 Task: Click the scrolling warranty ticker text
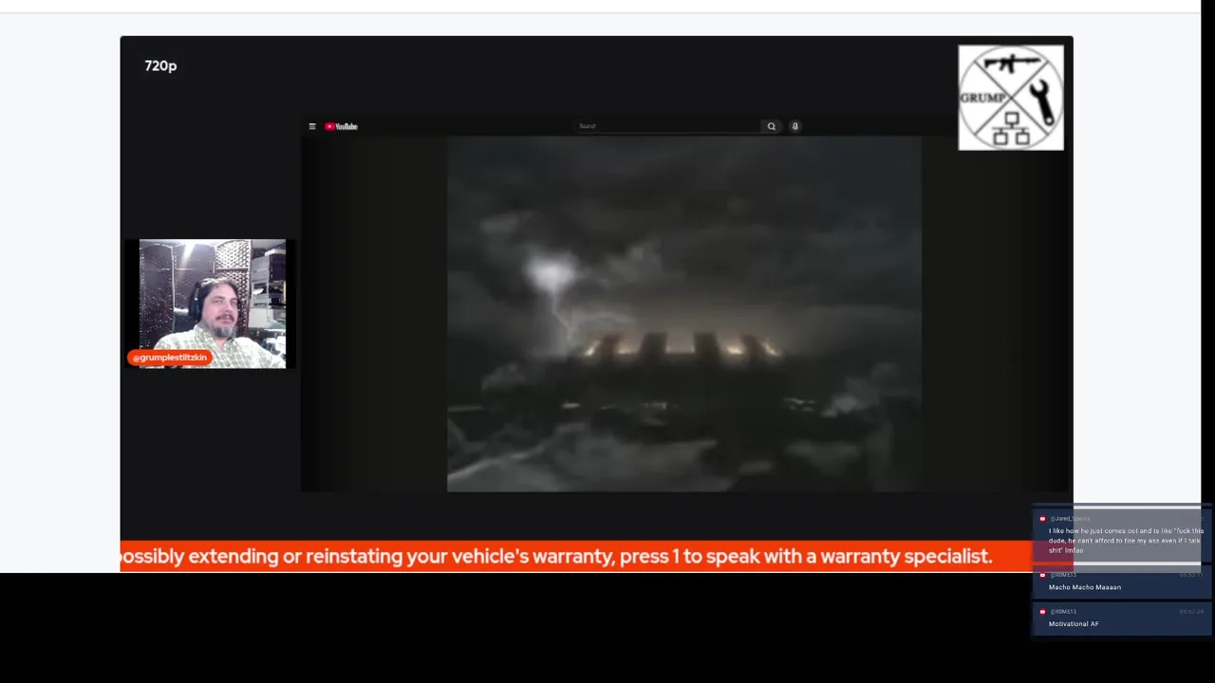tap(556, 557)
